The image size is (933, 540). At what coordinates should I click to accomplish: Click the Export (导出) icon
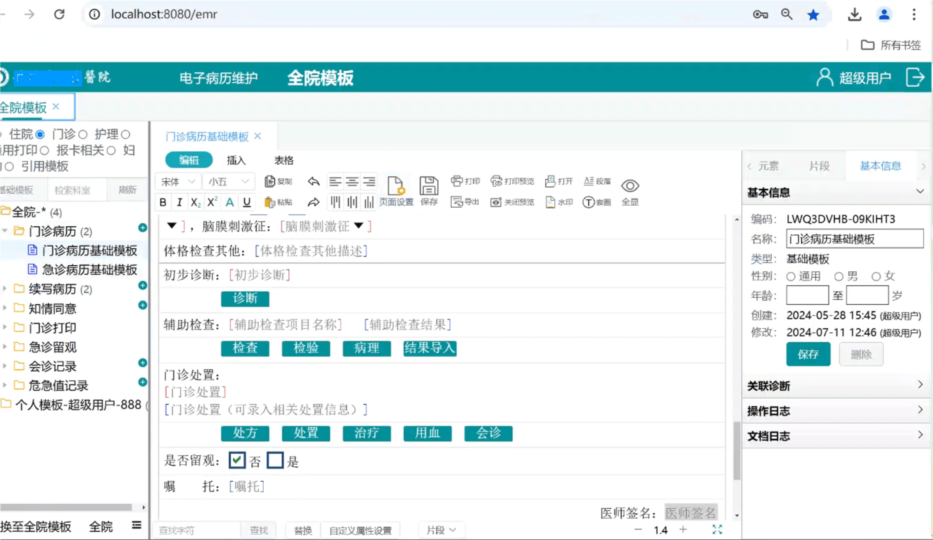[x=465, y=202]
